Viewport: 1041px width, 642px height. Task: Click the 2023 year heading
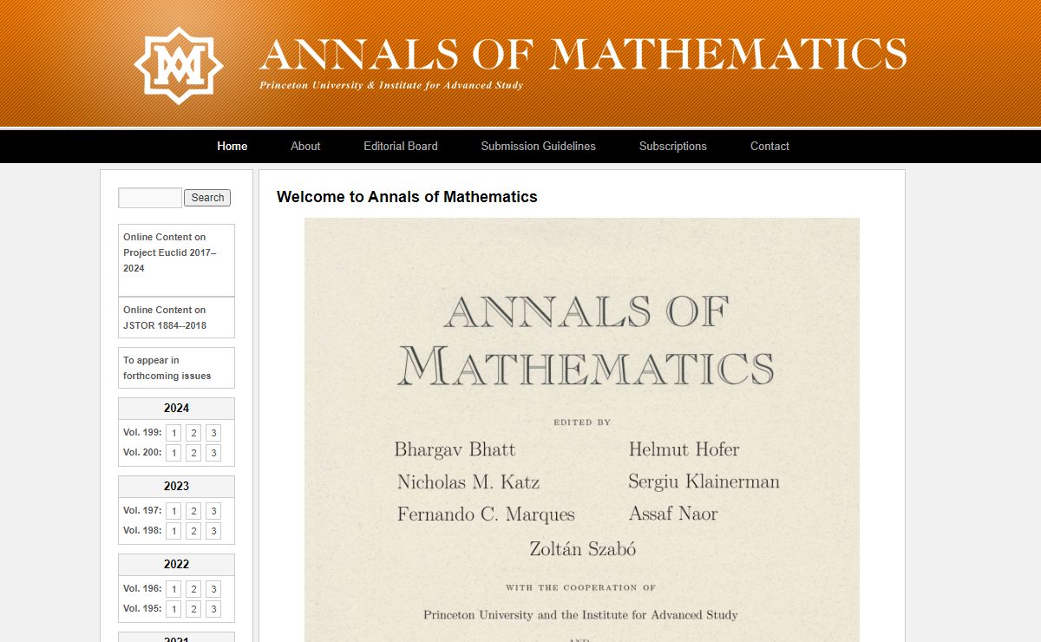[176, 487]
